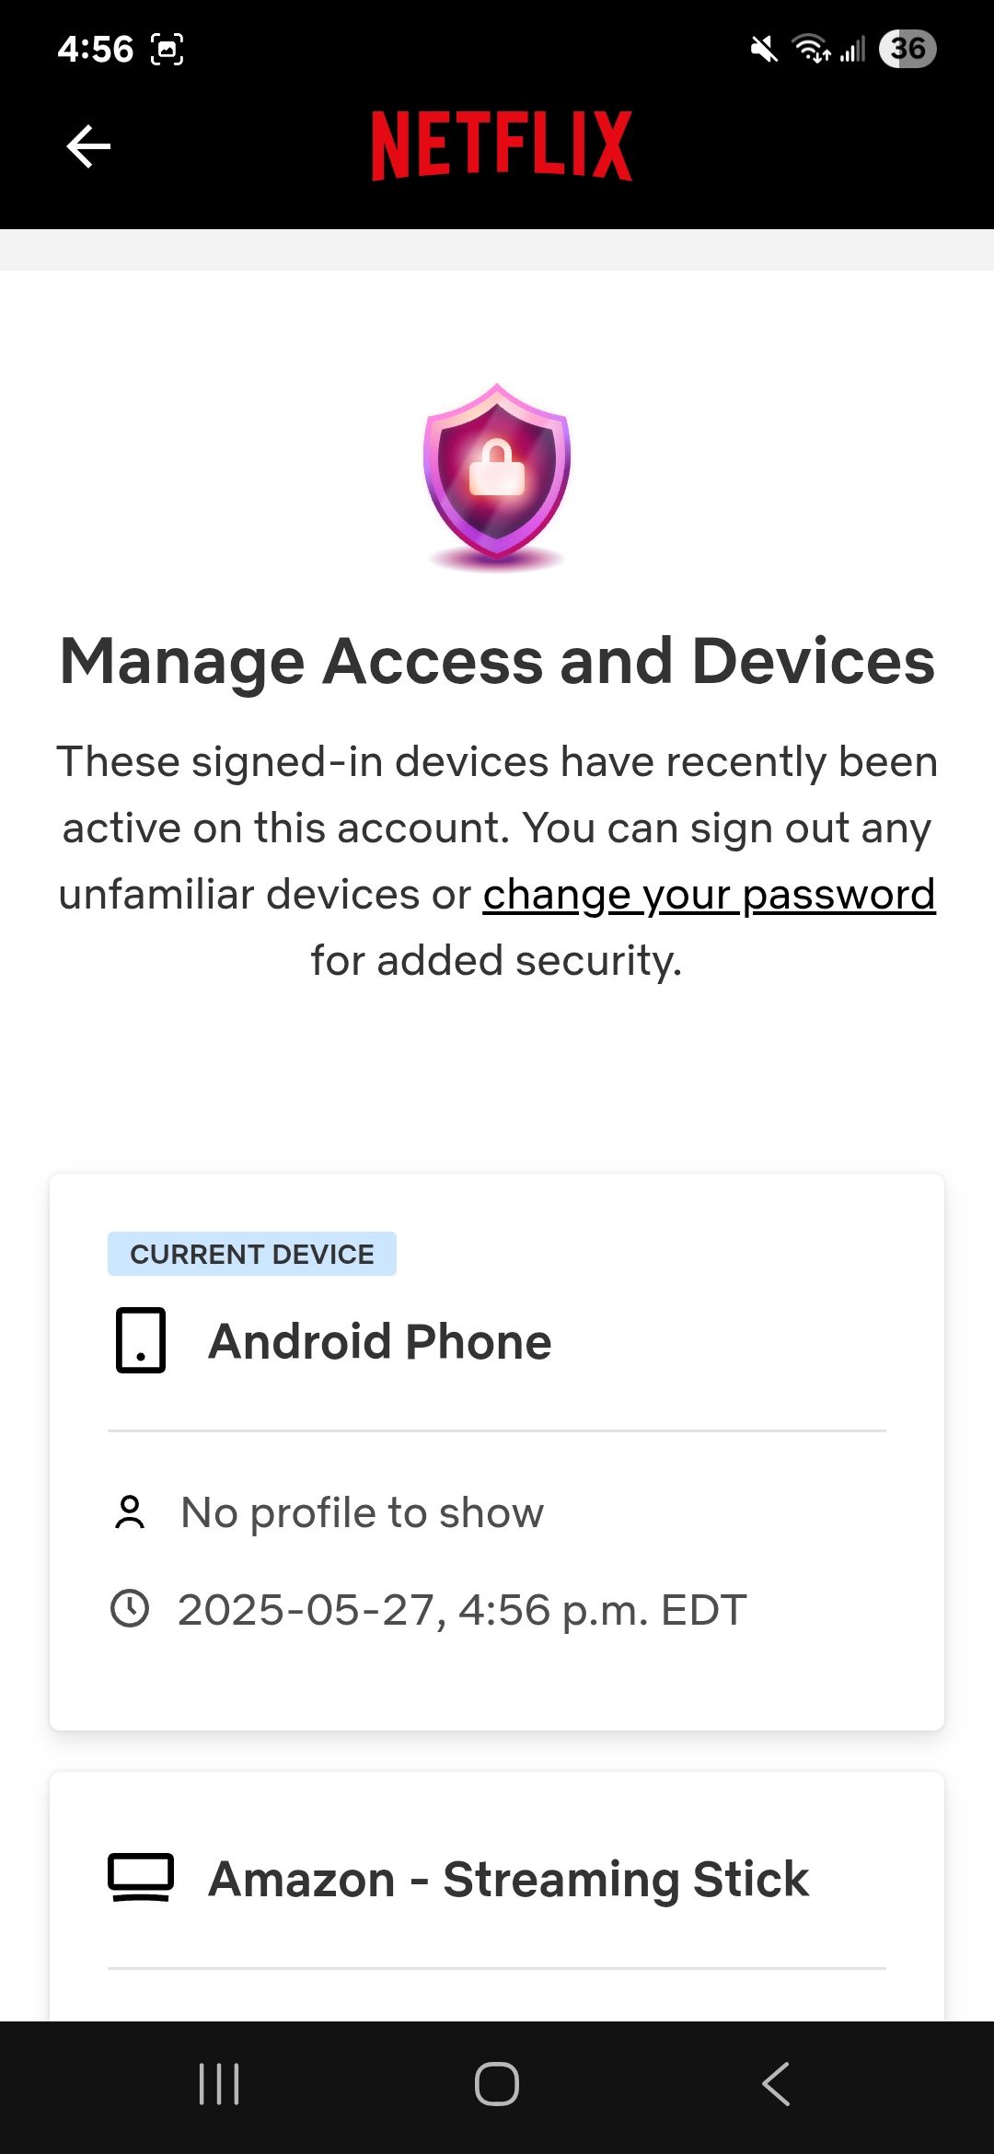Screen dimensions: 994x2154
Task: Tap the 2025-05-27 last active timestamp
Action: [462, 1610]
